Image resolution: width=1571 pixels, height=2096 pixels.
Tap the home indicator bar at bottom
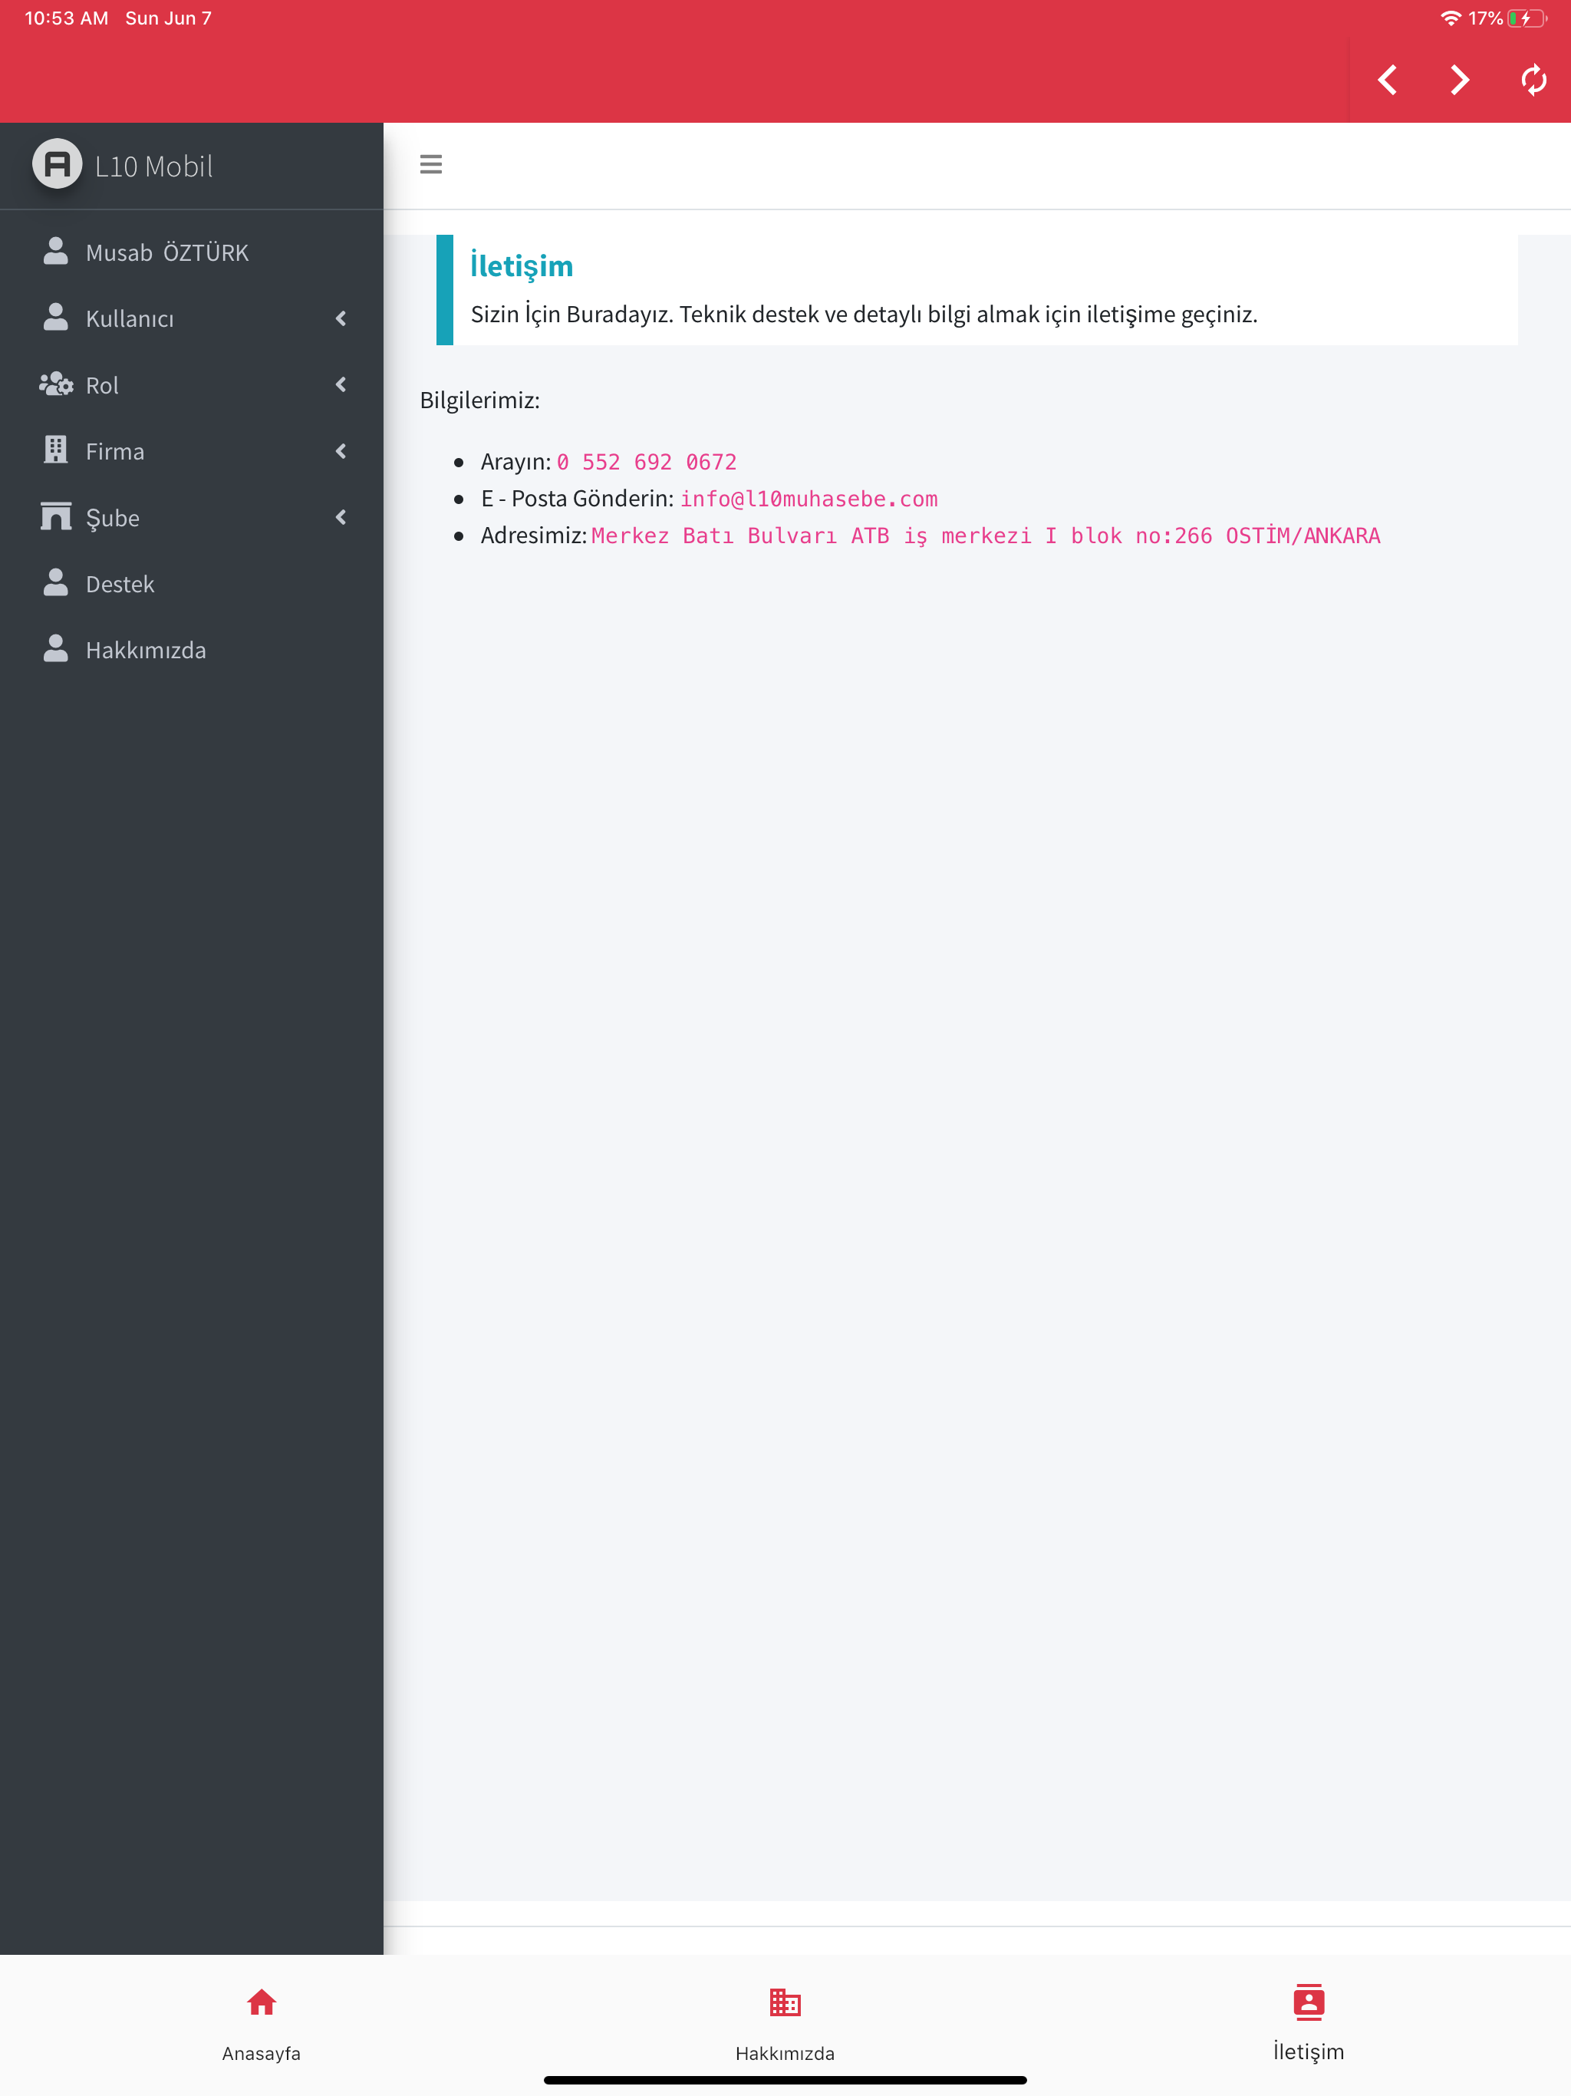pos(785,2080)
